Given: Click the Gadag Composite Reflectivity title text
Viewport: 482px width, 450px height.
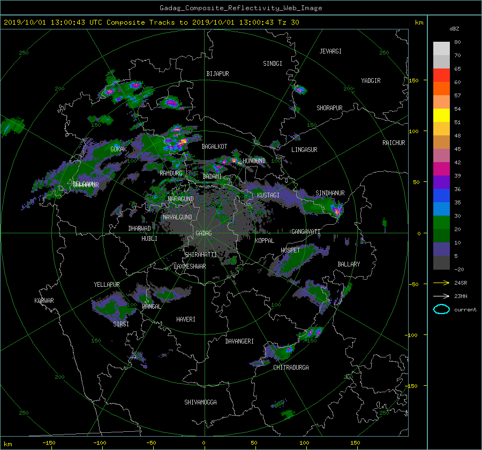Looking at the screenshot, I should coord(240,8).
